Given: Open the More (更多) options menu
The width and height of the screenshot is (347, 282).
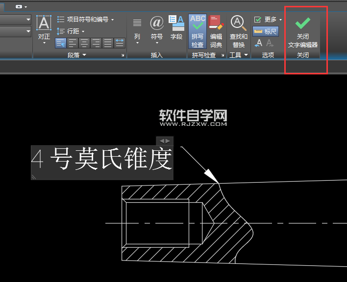Looking at the screenshot, I should (268, 20).
